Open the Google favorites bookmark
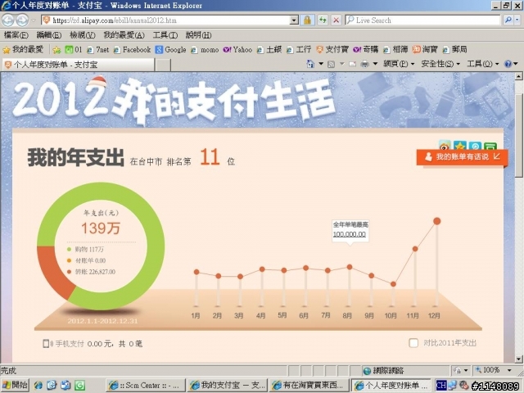This screenshot has height=393, width=524. (x=170, y=50)
